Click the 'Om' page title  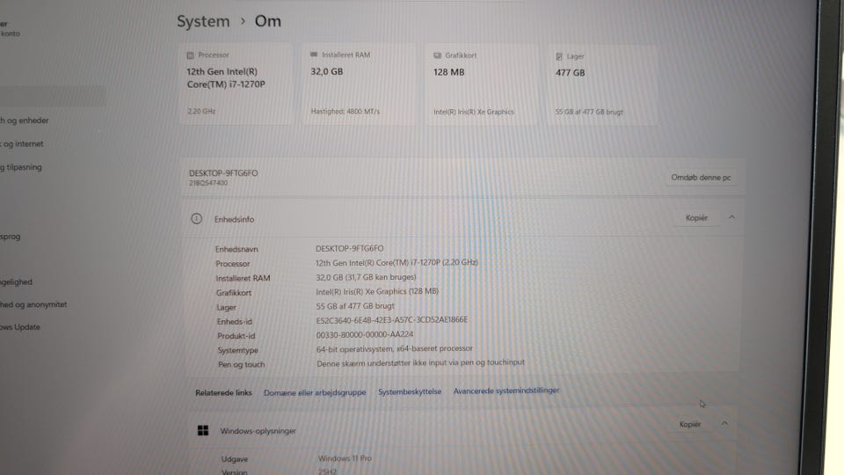[267, 21]
